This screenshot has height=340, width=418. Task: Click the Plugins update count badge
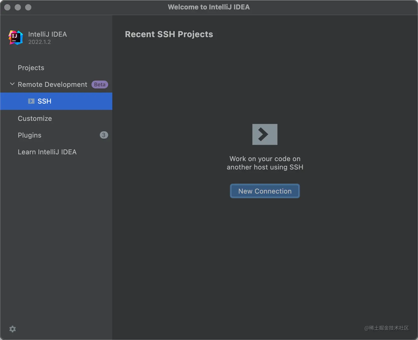click(104, 135)
